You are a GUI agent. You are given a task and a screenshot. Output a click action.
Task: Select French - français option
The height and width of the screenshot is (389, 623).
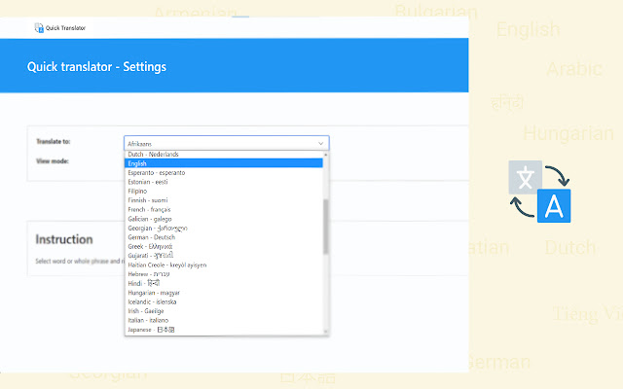[x=224, y=209]
